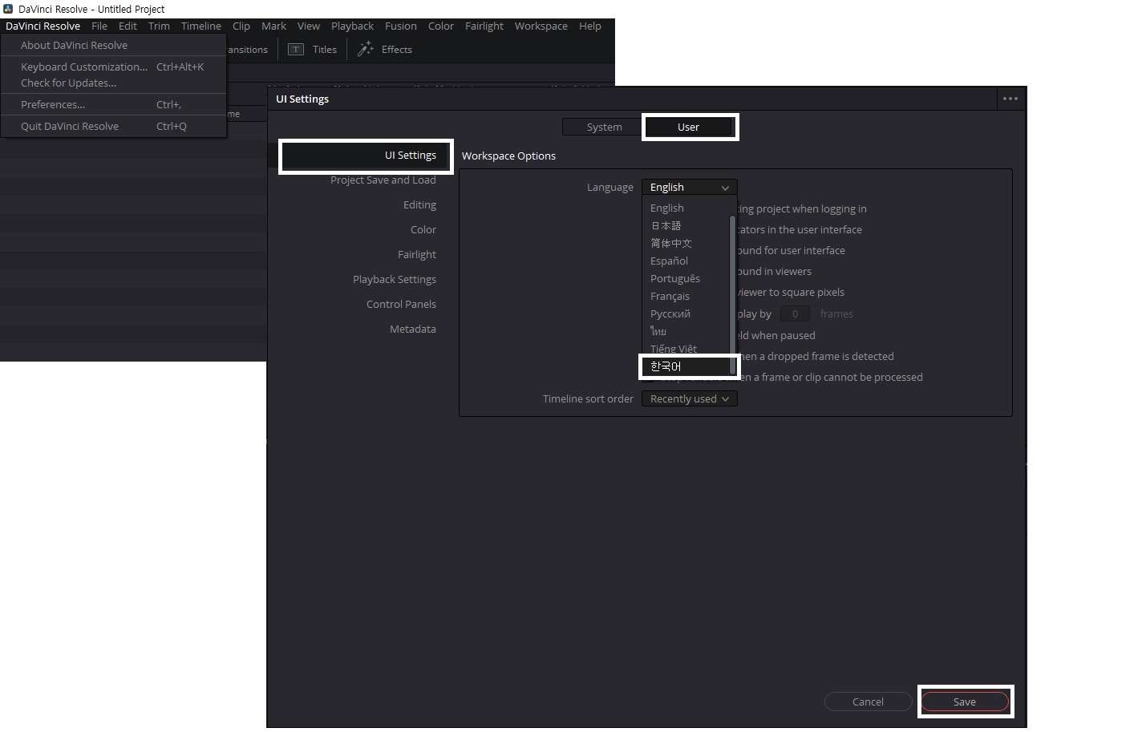Image resolution: width=1146 pixels, height=732 pixels.
Task: Choose Preferences menu entry
Action: point(113,104)
